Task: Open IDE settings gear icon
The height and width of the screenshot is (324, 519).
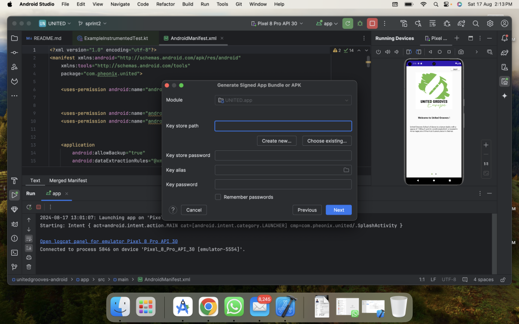Action: point(490,23)
